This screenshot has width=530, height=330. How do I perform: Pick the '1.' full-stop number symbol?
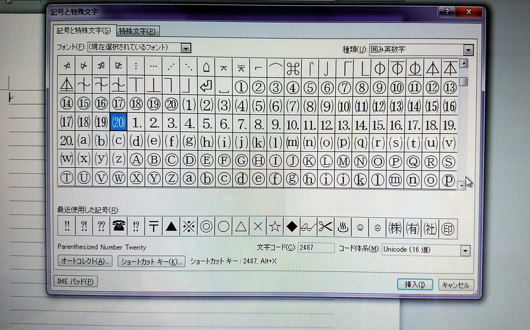coord(136,123)
